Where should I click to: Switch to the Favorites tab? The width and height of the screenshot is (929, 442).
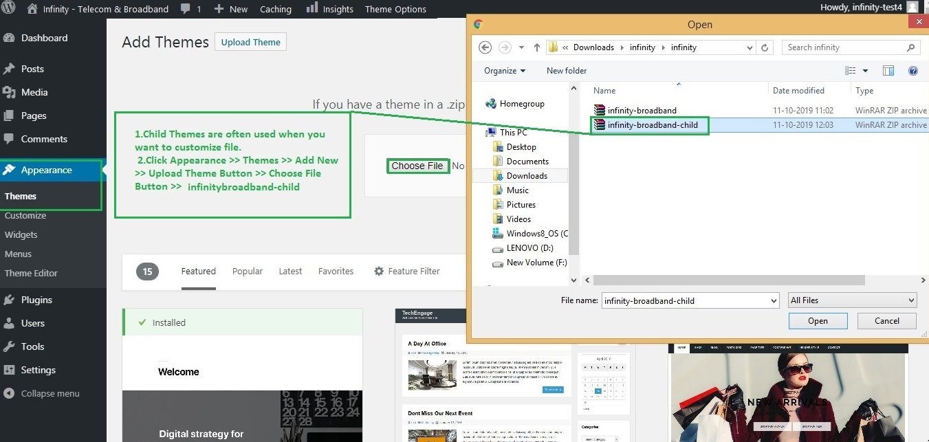[x=336, y=271]
